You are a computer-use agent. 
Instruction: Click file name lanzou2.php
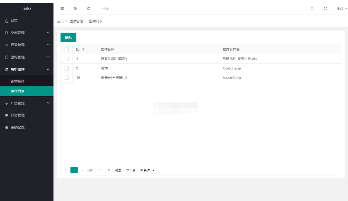pyautogui.click(x=232, y=78)
